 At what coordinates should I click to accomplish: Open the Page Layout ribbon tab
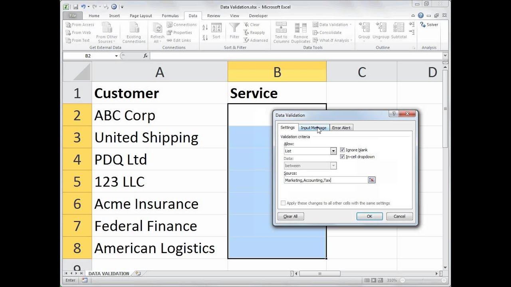(x=141, y=16)
